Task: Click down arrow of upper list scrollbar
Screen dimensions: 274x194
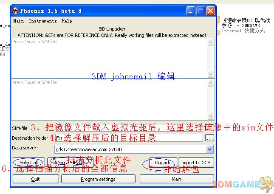Action: pyautogui.click(x=210, y=74)
